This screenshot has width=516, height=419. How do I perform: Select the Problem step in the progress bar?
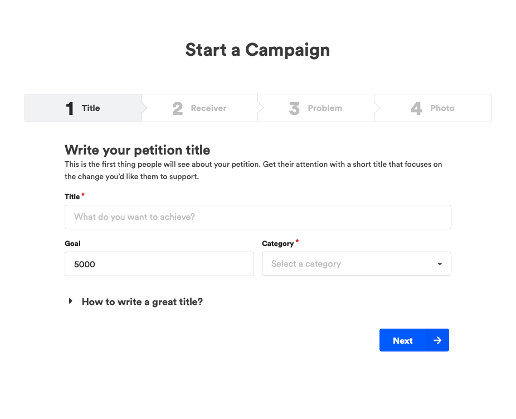coord(315,108)
